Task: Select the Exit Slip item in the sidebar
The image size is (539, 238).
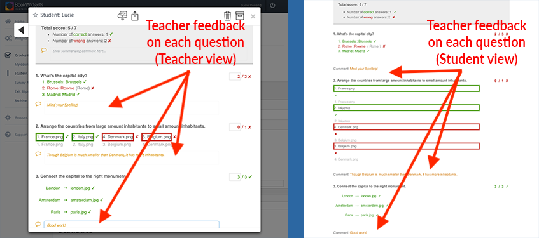Action: (21, 91)
